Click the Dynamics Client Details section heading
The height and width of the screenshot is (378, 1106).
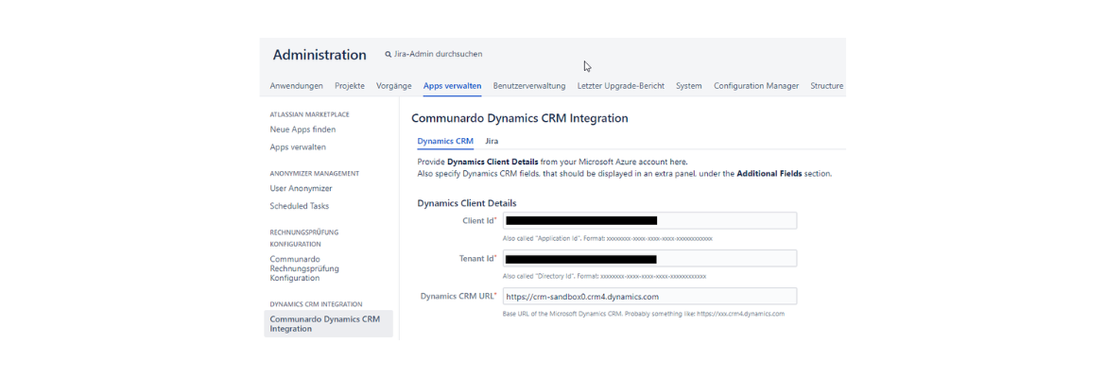(466, 203)
